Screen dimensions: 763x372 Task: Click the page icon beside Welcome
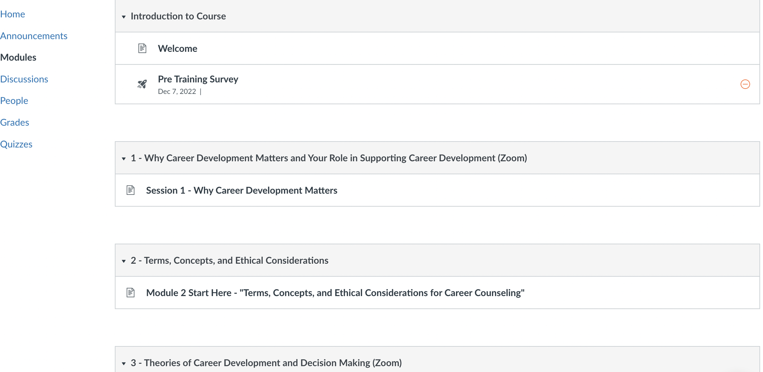pyautogui.click(x=142, y=48)
